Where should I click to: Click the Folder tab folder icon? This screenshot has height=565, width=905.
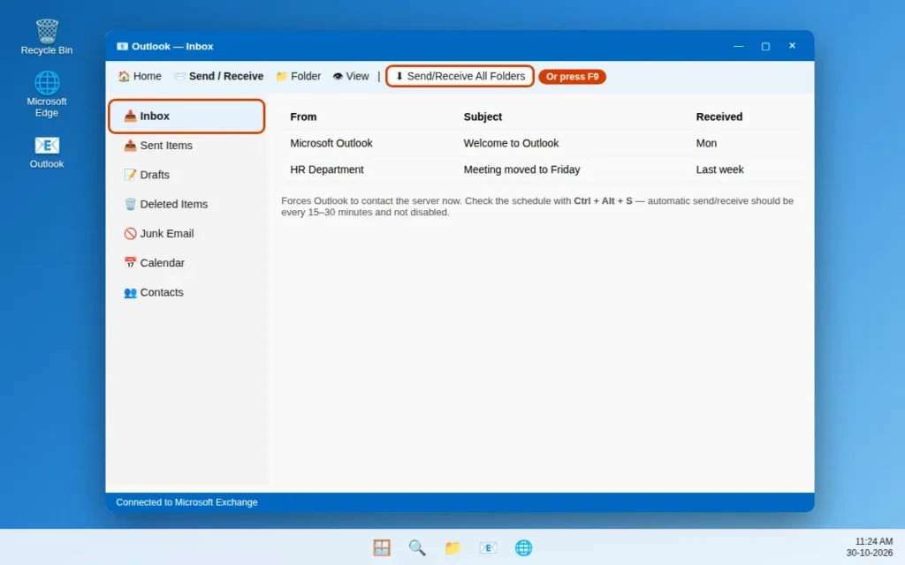(x=282, y=76)
